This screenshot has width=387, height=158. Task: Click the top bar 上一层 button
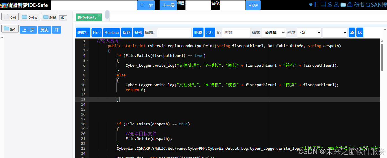pos(168,5)
